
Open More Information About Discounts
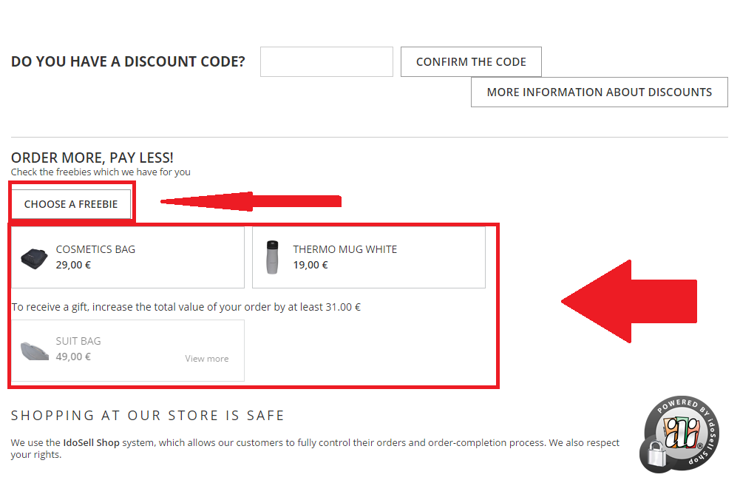[x=599, y=92]
